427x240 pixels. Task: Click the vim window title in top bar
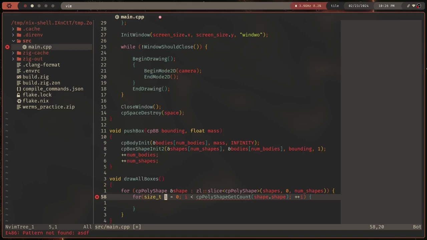click(x=68, y=6)
